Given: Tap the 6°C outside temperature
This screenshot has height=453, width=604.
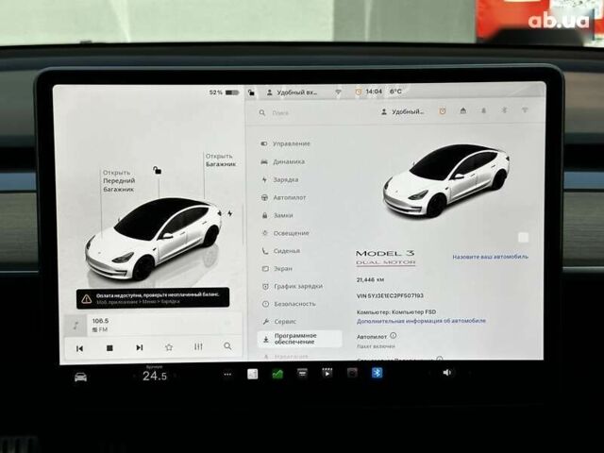Looking at the screenshot, I should coord(395,92).
